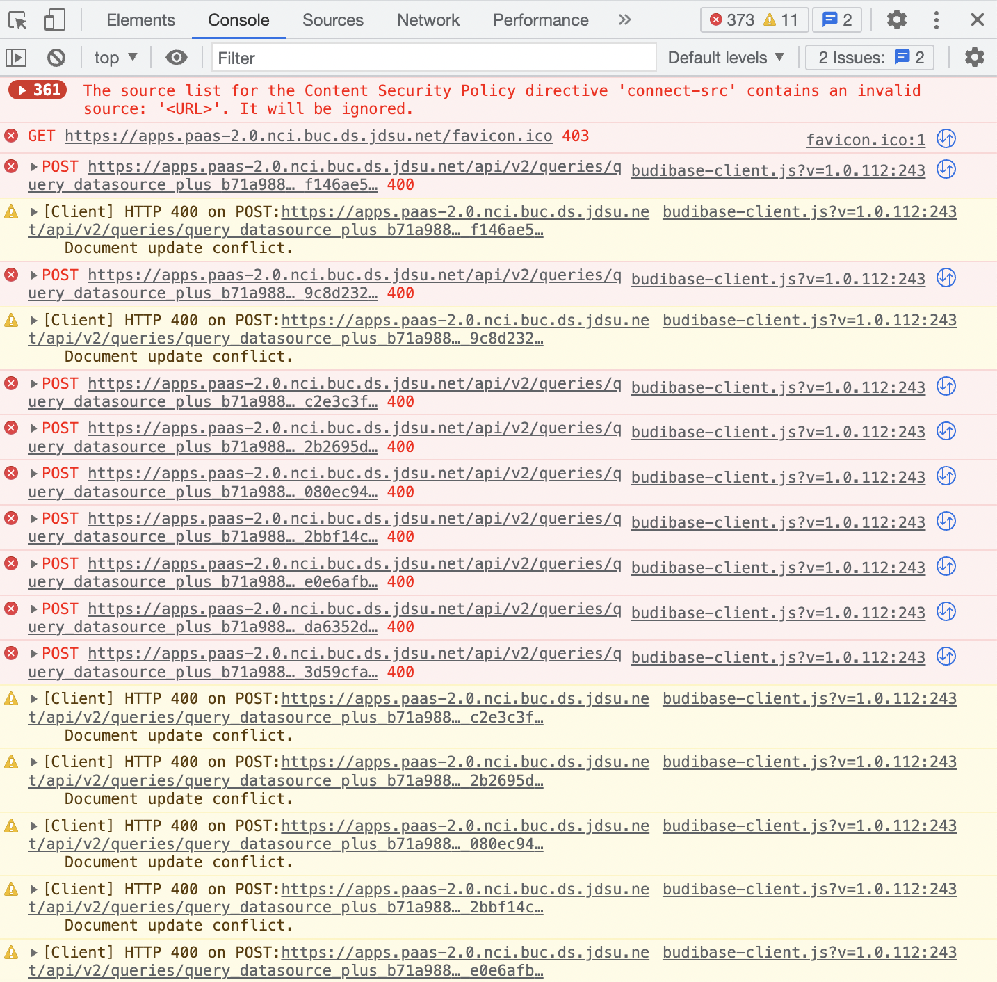Image resolution: width=997 pixels, height=982 pixels.
Task: Expand the 361 grouped CSP warnings
Action: 36,90
